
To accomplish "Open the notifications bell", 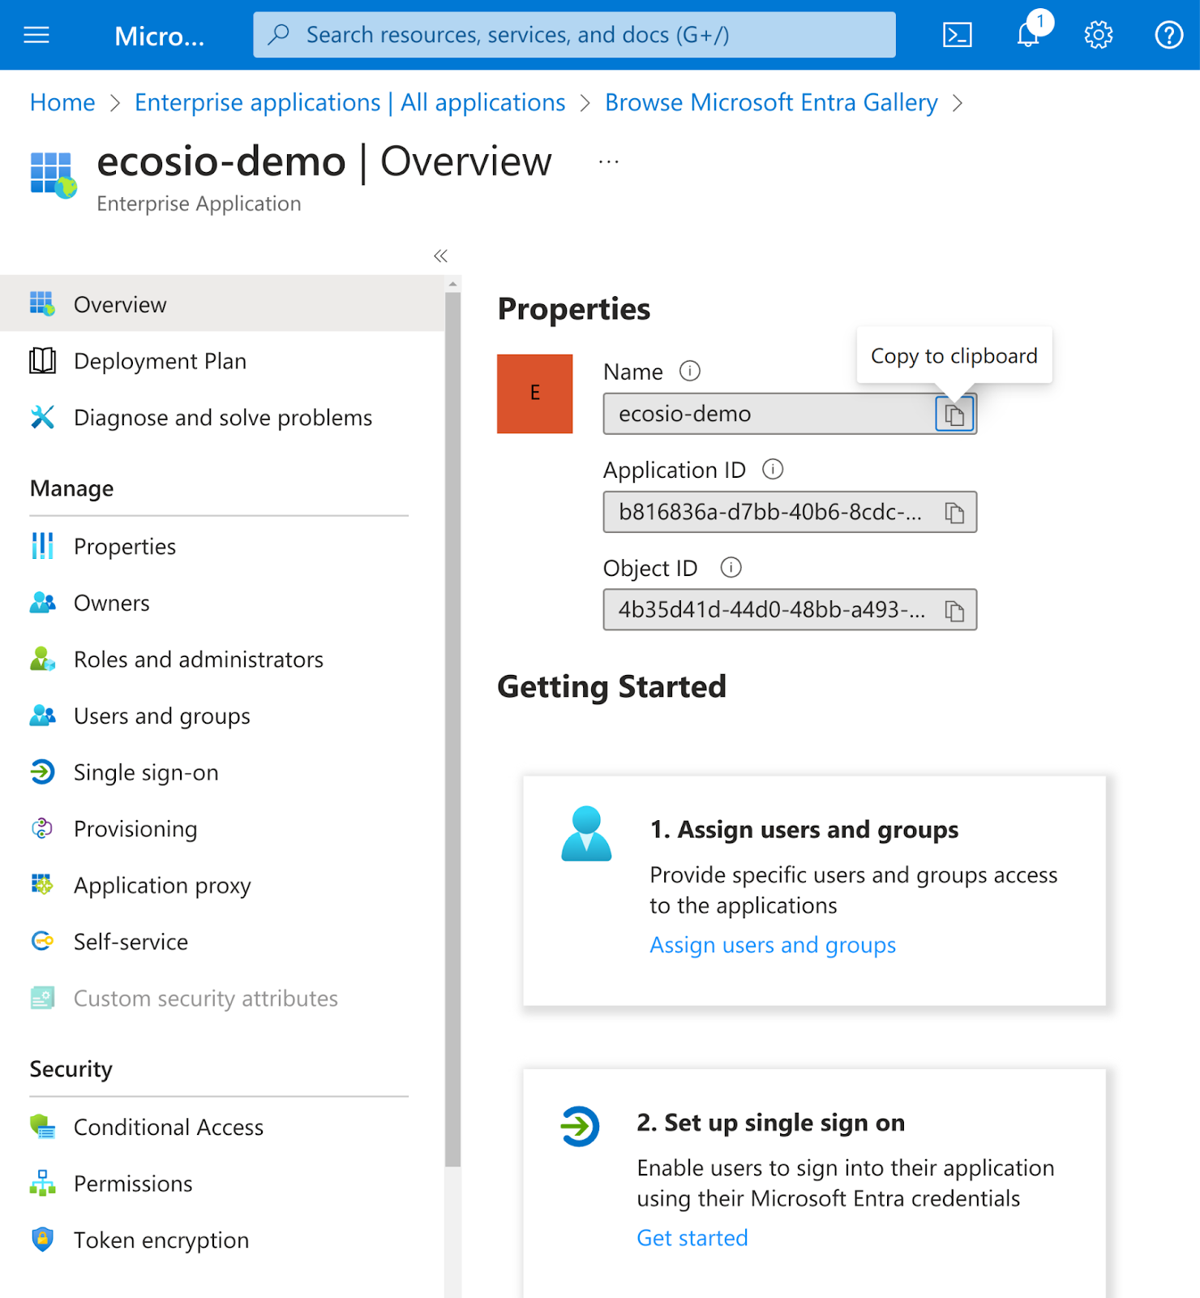I will [x=1028, y=35].
